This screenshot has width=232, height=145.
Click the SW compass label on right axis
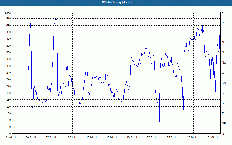click(224, 83)
